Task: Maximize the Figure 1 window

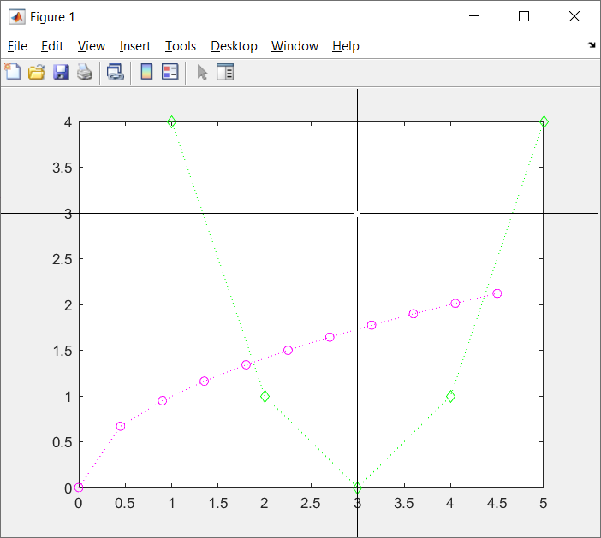Action: (x=524, y=16)
